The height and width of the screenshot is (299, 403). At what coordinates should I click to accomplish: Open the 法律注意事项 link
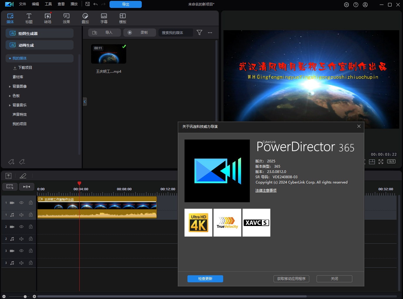click(x=266, y=191)
